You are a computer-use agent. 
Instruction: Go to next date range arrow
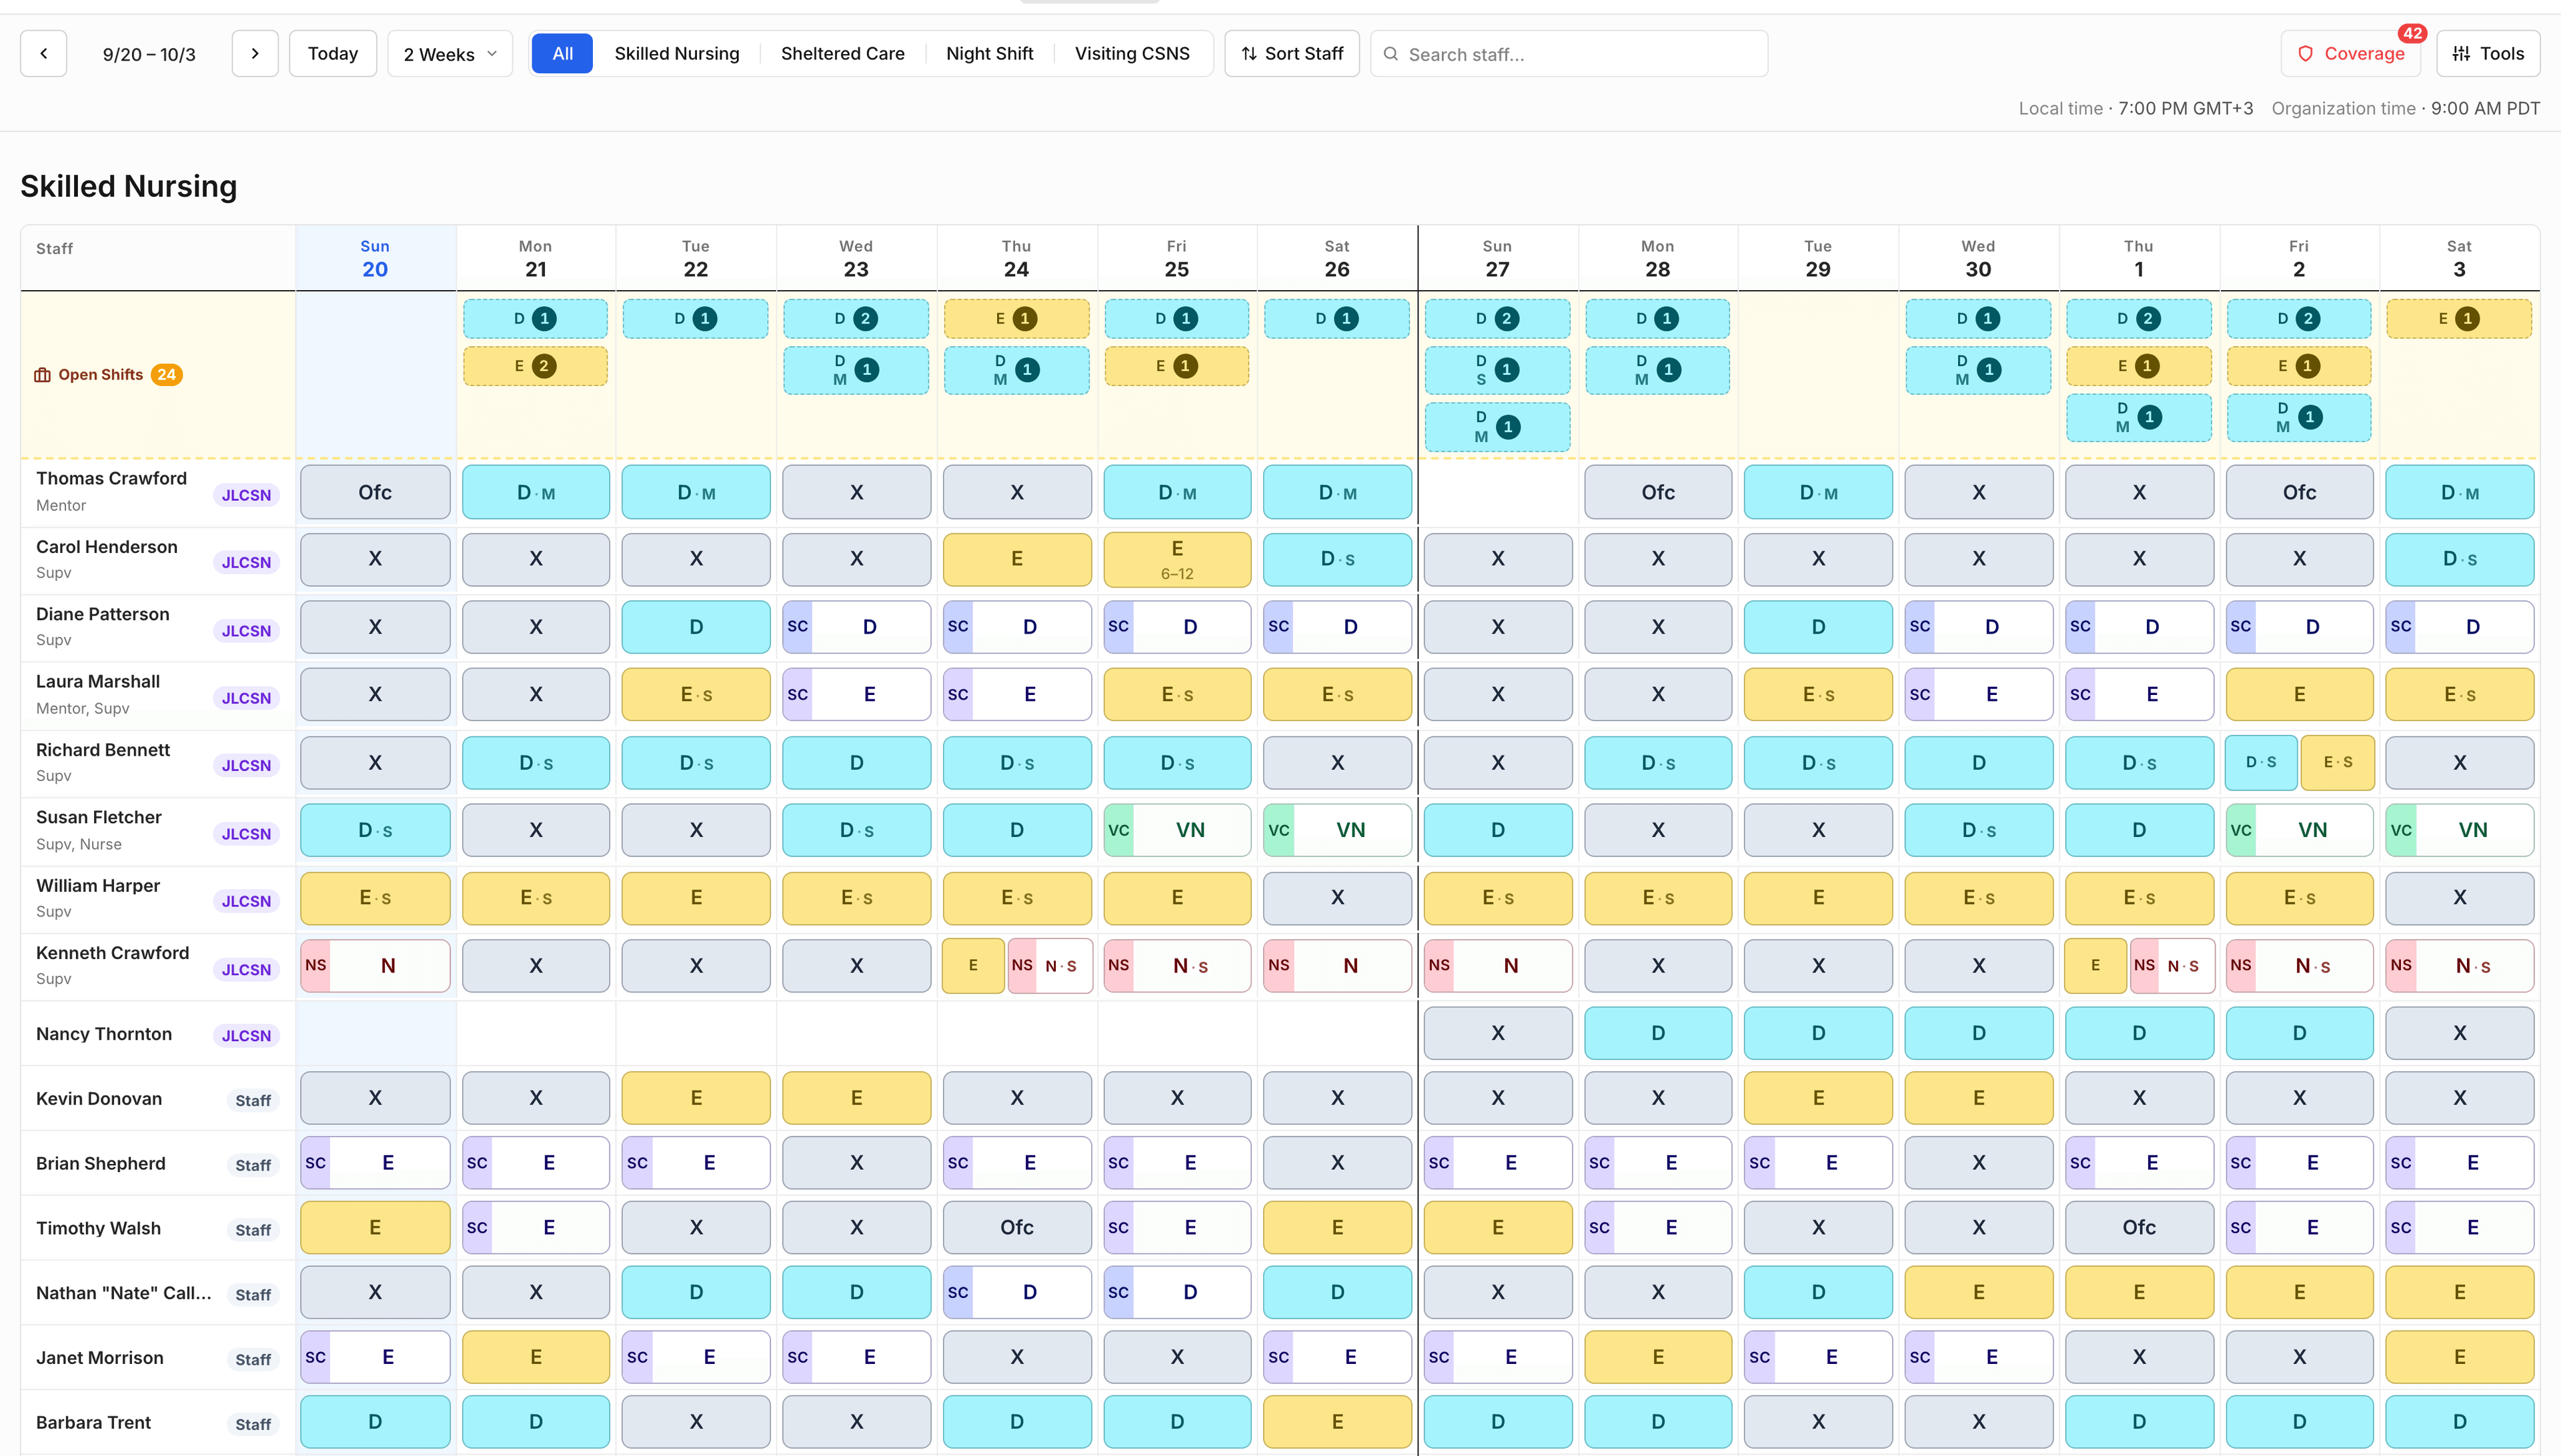tap(255, 54)
